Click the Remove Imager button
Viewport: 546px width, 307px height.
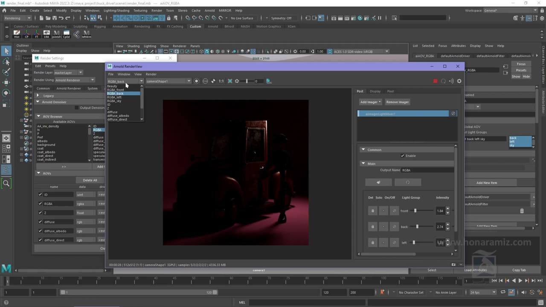click(x=398, y=102)
